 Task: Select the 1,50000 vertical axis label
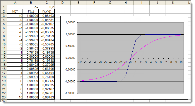pyautogui.click(x=70, y=22)
